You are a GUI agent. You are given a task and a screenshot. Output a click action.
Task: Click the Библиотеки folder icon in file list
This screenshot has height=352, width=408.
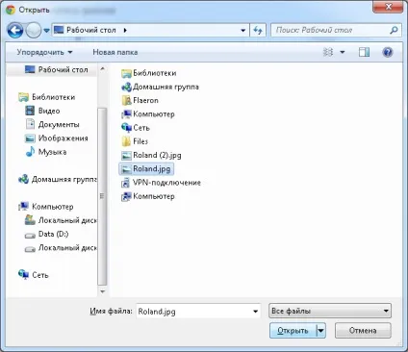coord(126,73)
